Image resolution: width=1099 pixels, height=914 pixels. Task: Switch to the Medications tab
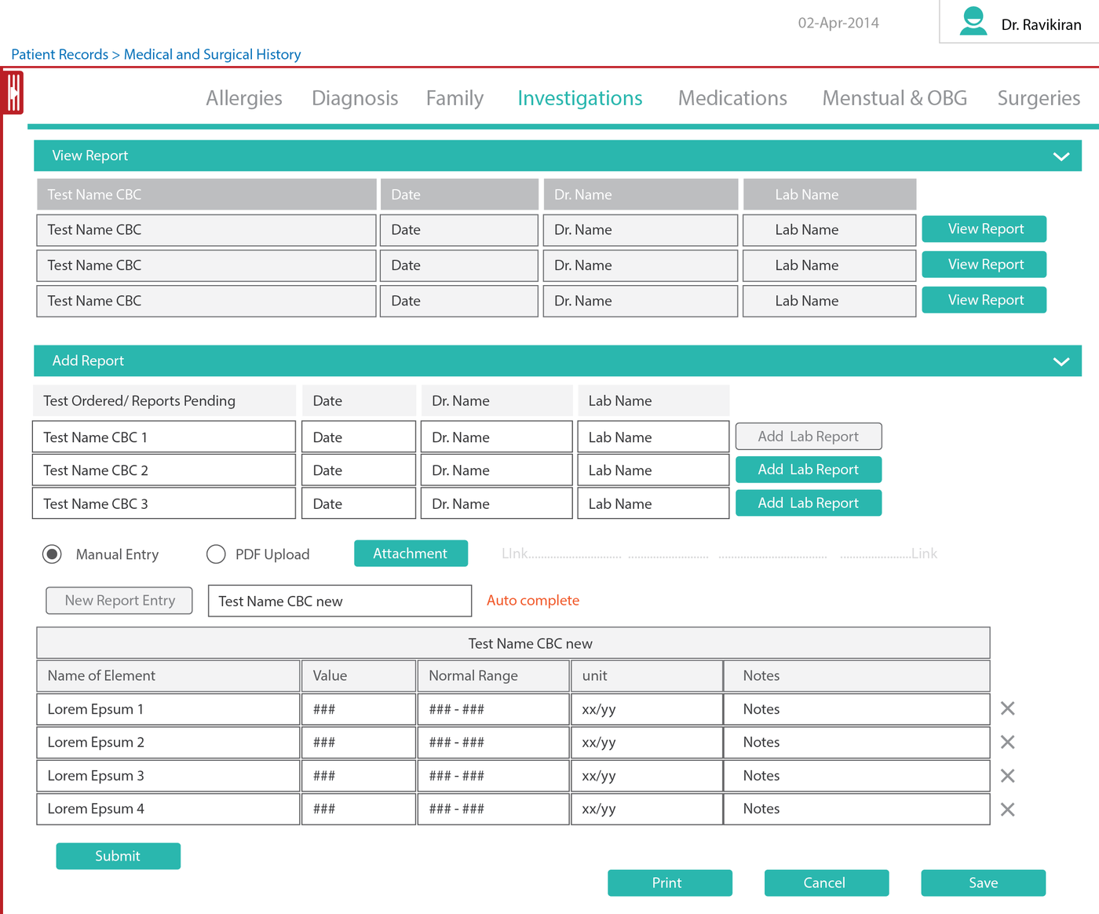click(x=732, y=98)
